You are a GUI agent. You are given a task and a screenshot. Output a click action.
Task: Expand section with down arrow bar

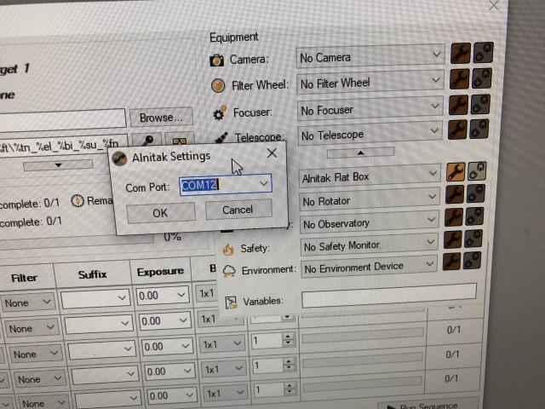[58, 164]
